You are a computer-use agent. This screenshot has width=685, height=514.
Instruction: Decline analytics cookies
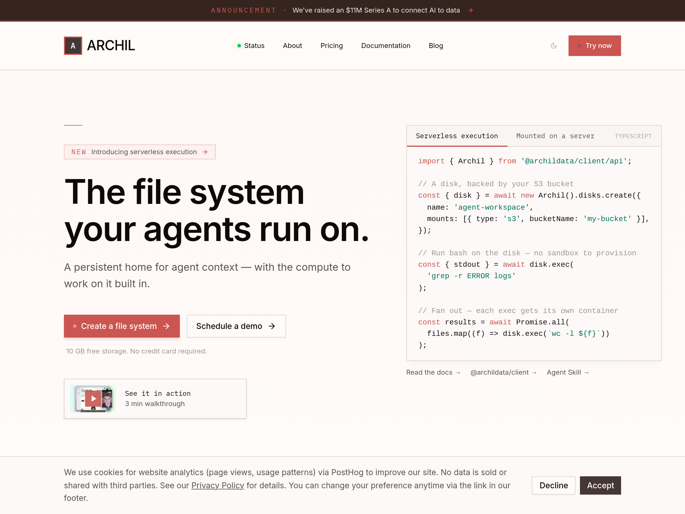553,485
